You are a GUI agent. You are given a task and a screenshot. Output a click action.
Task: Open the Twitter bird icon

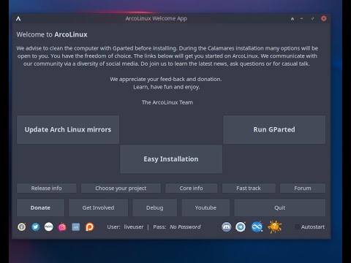36,227
